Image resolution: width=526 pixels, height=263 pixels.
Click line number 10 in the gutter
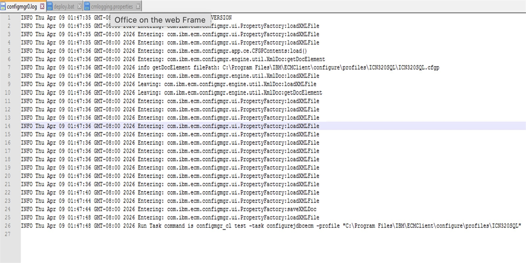8,92
